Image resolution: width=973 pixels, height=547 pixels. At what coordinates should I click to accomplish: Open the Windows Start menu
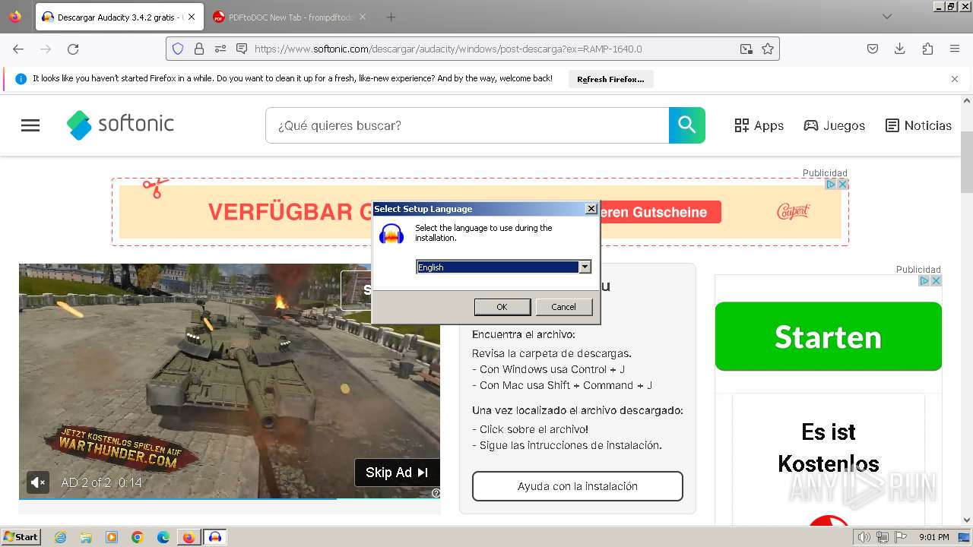pos(21,536)
